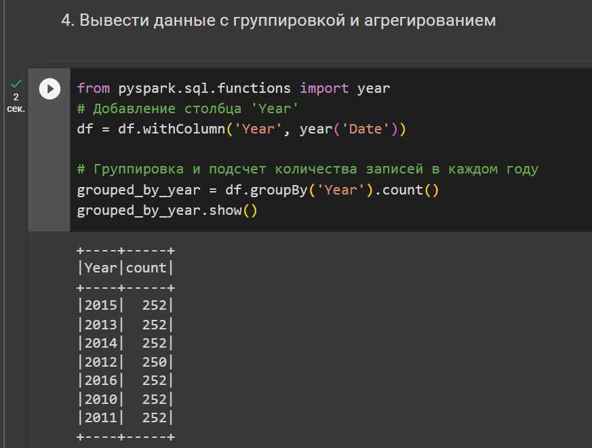Click the 2013 output row

(125, 325)
